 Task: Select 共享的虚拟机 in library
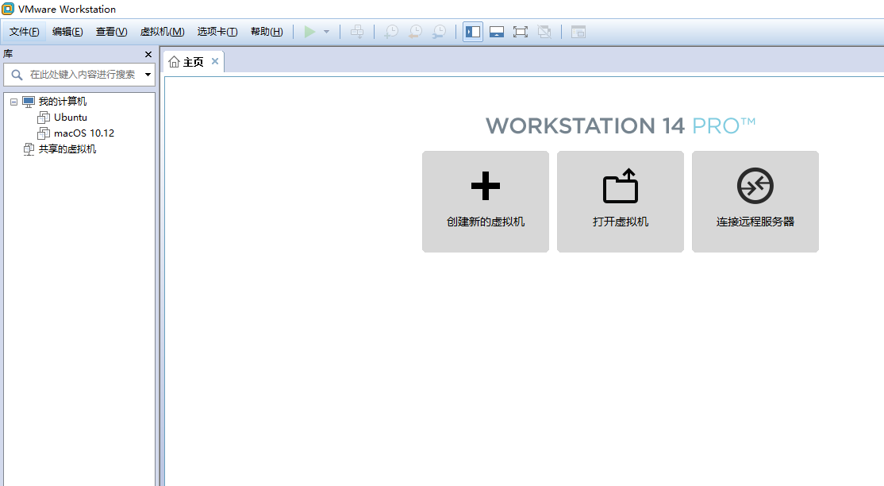click(67, 148)
